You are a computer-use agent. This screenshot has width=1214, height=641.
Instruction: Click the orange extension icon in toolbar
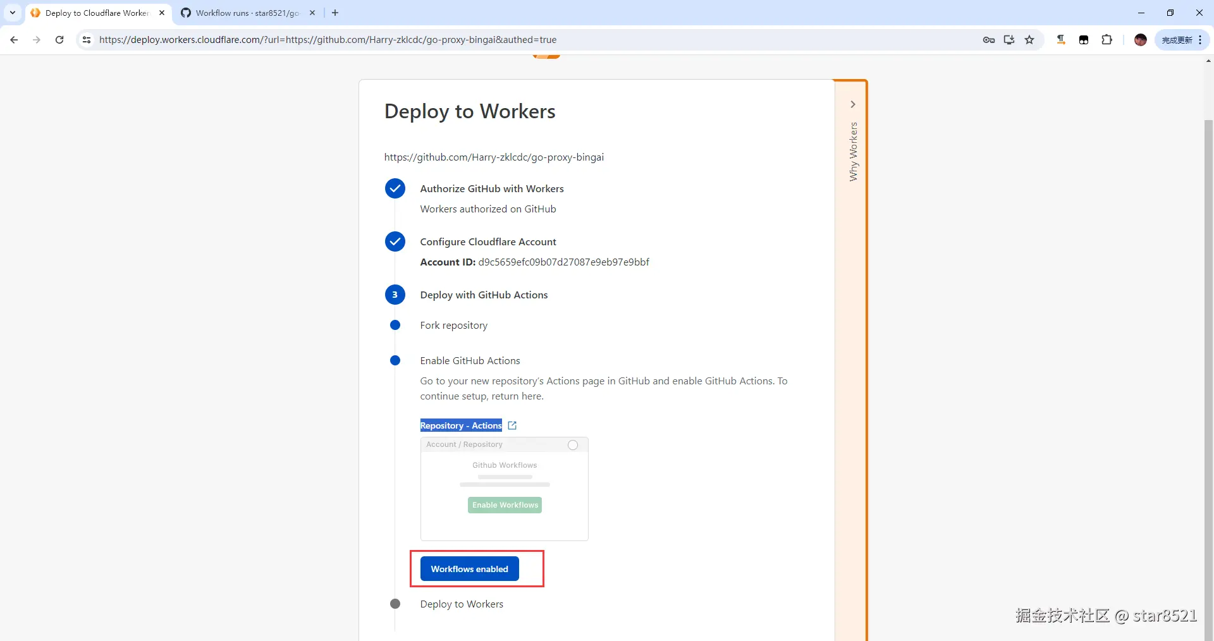pos(1061,40)
